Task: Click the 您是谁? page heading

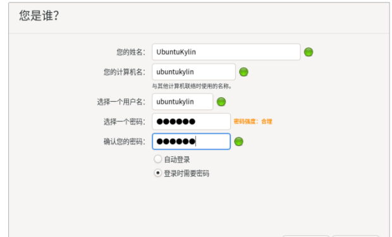Action: pyautogui.click(x=39, y=16)
